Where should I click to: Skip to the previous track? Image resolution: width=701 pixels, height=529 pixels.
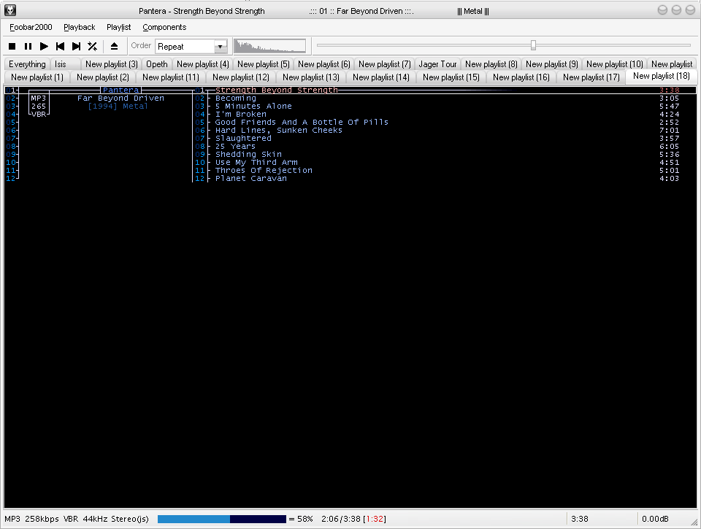pos(60,46)
